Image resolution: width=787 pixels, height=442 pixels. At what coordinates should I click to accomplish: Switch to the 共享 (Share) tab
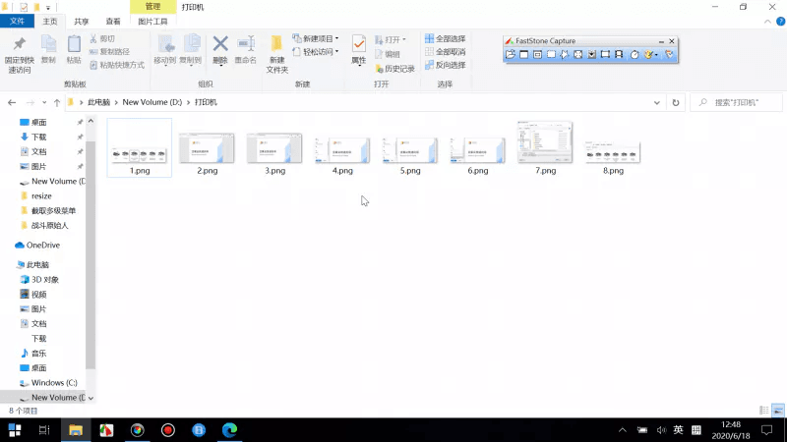(82, 21)
